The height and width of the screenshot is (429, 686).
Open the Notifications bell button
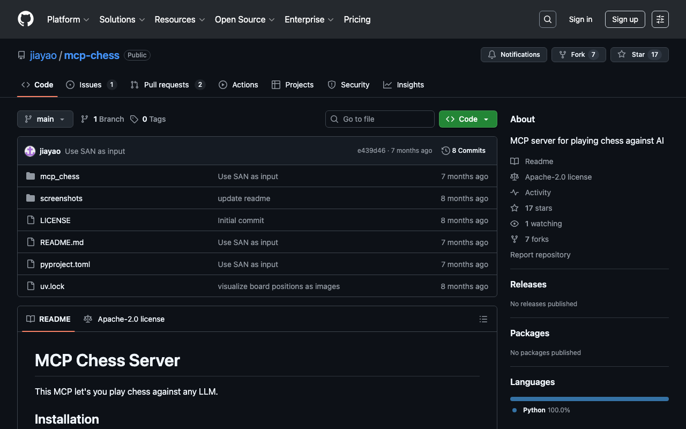[513, 55]
